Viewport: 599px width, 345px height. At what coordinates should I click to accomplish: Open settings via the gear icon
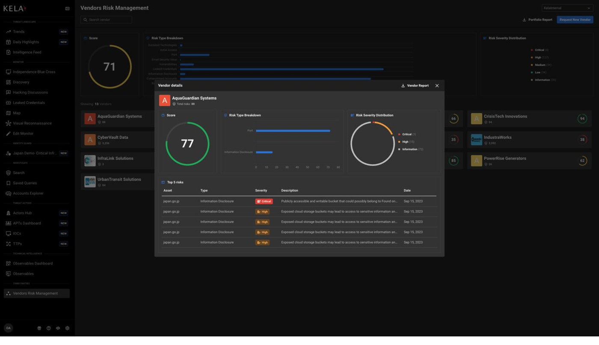tap(67, 328)
